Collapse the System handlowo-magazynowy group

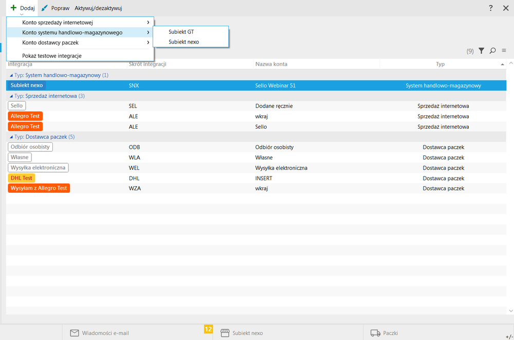tap(12, 75)
